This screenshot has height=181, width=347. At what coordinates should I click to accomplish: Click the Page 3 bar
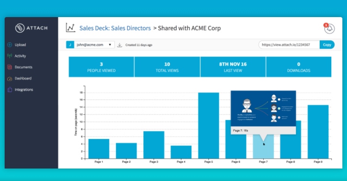click(x=154, y=145)
